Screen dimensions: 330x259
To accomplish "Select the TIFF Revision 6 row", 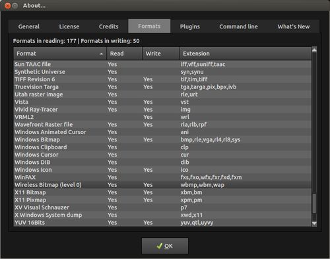I will coord(162,79).
